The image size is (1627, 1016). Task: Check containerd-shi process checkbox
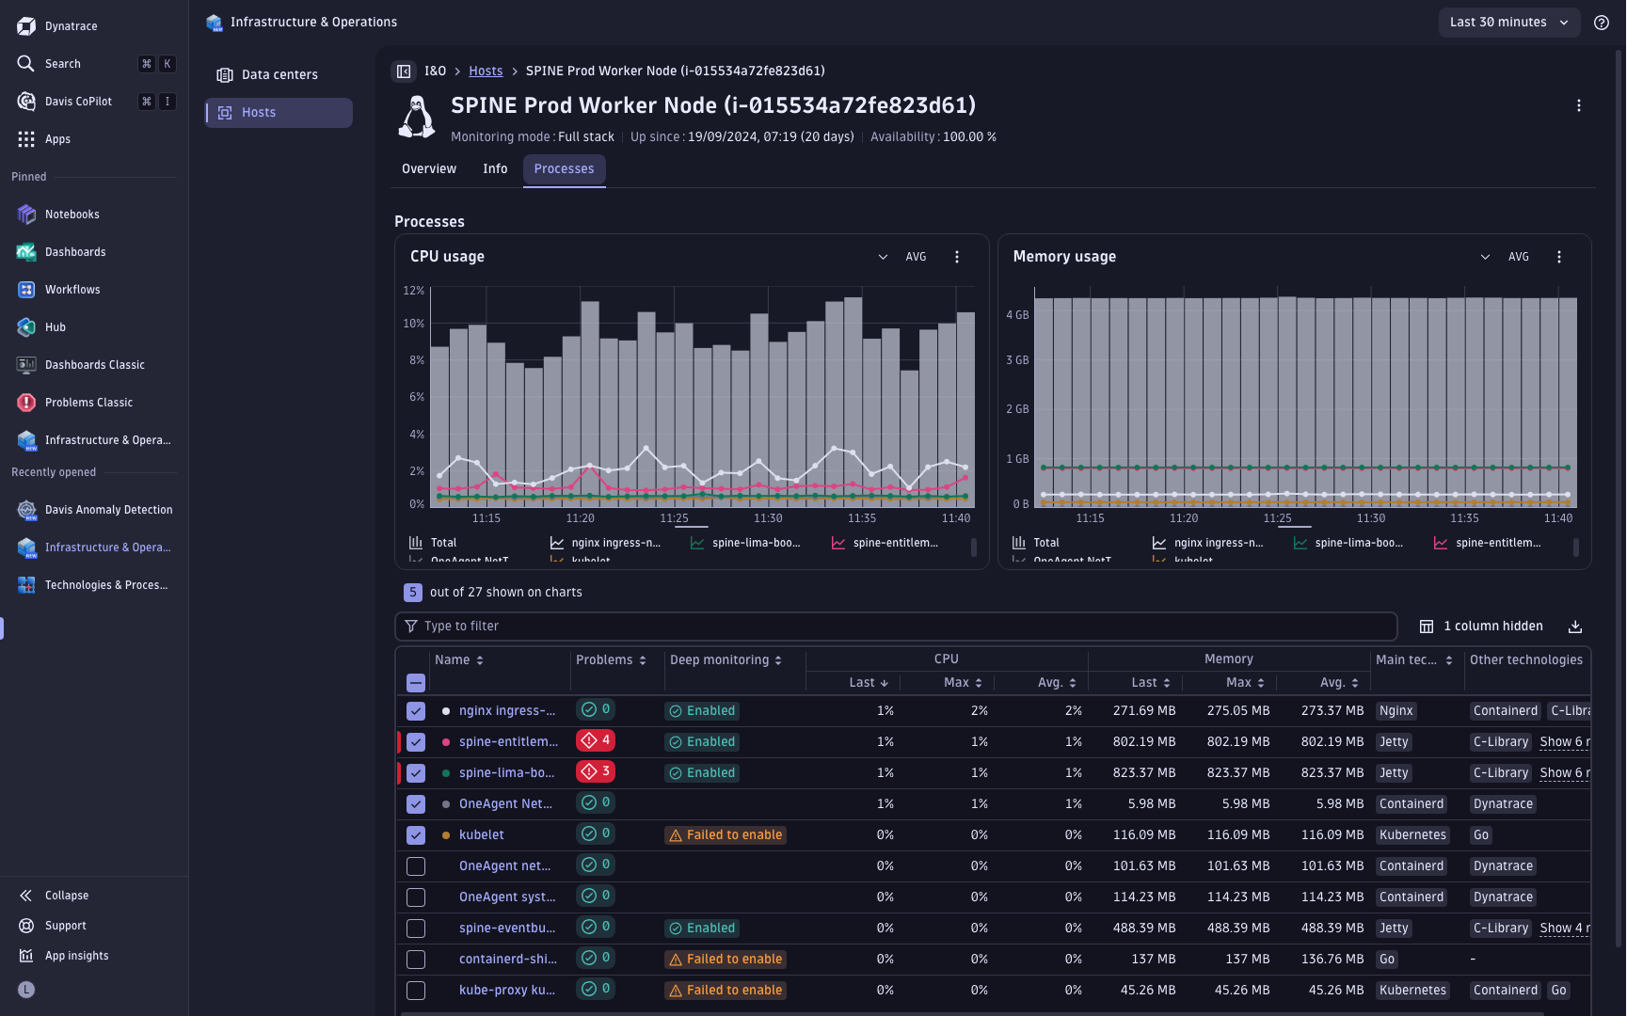pos(416,960)
